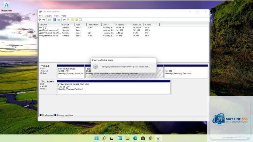253x142 pixels.
Task: Click the yellow folder toolbar icon with magnifier
Action: pos(76,19)
